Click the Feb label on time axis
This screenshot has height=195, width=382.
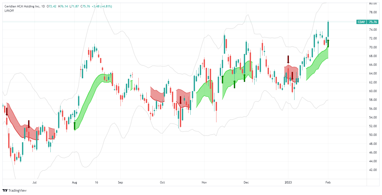click(328, 183)
